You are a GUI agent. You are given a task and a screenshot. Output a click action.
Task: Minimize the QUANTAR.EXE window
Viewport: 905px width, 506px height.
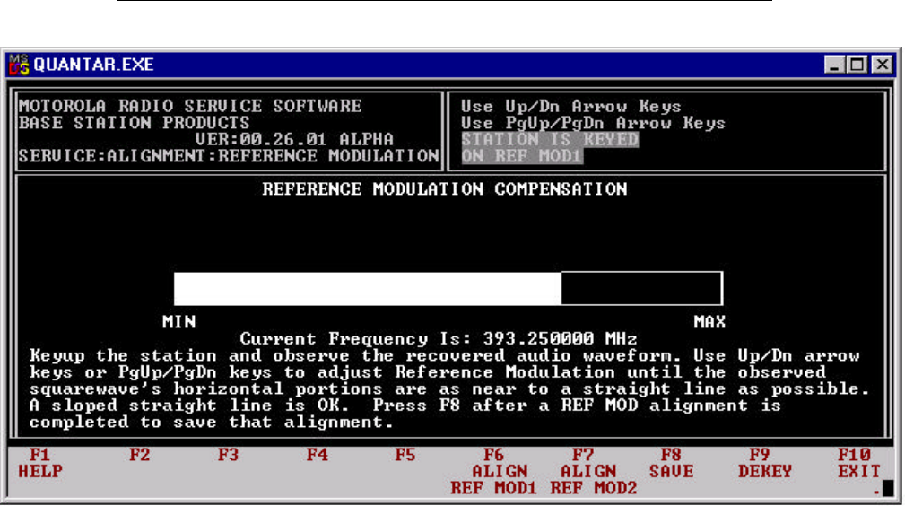[834, 64]
